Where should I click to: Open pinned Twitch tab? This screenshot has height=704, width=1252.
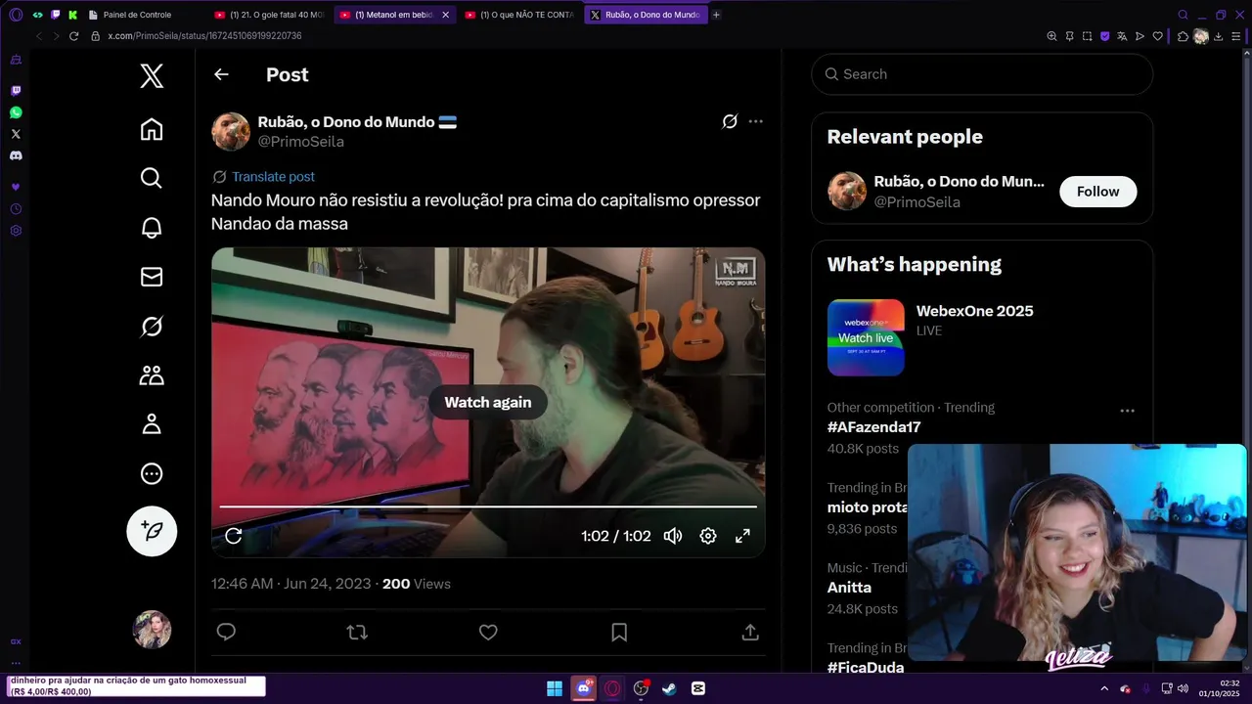point(56,15)
